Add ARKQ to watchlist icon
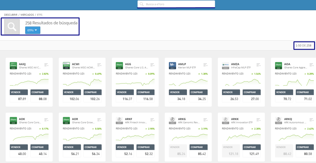The height and width of the screenshot is (163, 316). (312, 120)
